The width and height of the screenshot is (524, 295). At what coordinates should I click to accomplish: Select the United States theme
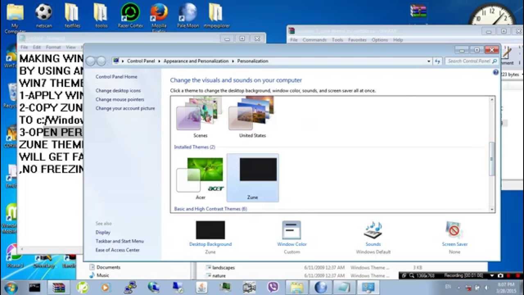(253, 117)
